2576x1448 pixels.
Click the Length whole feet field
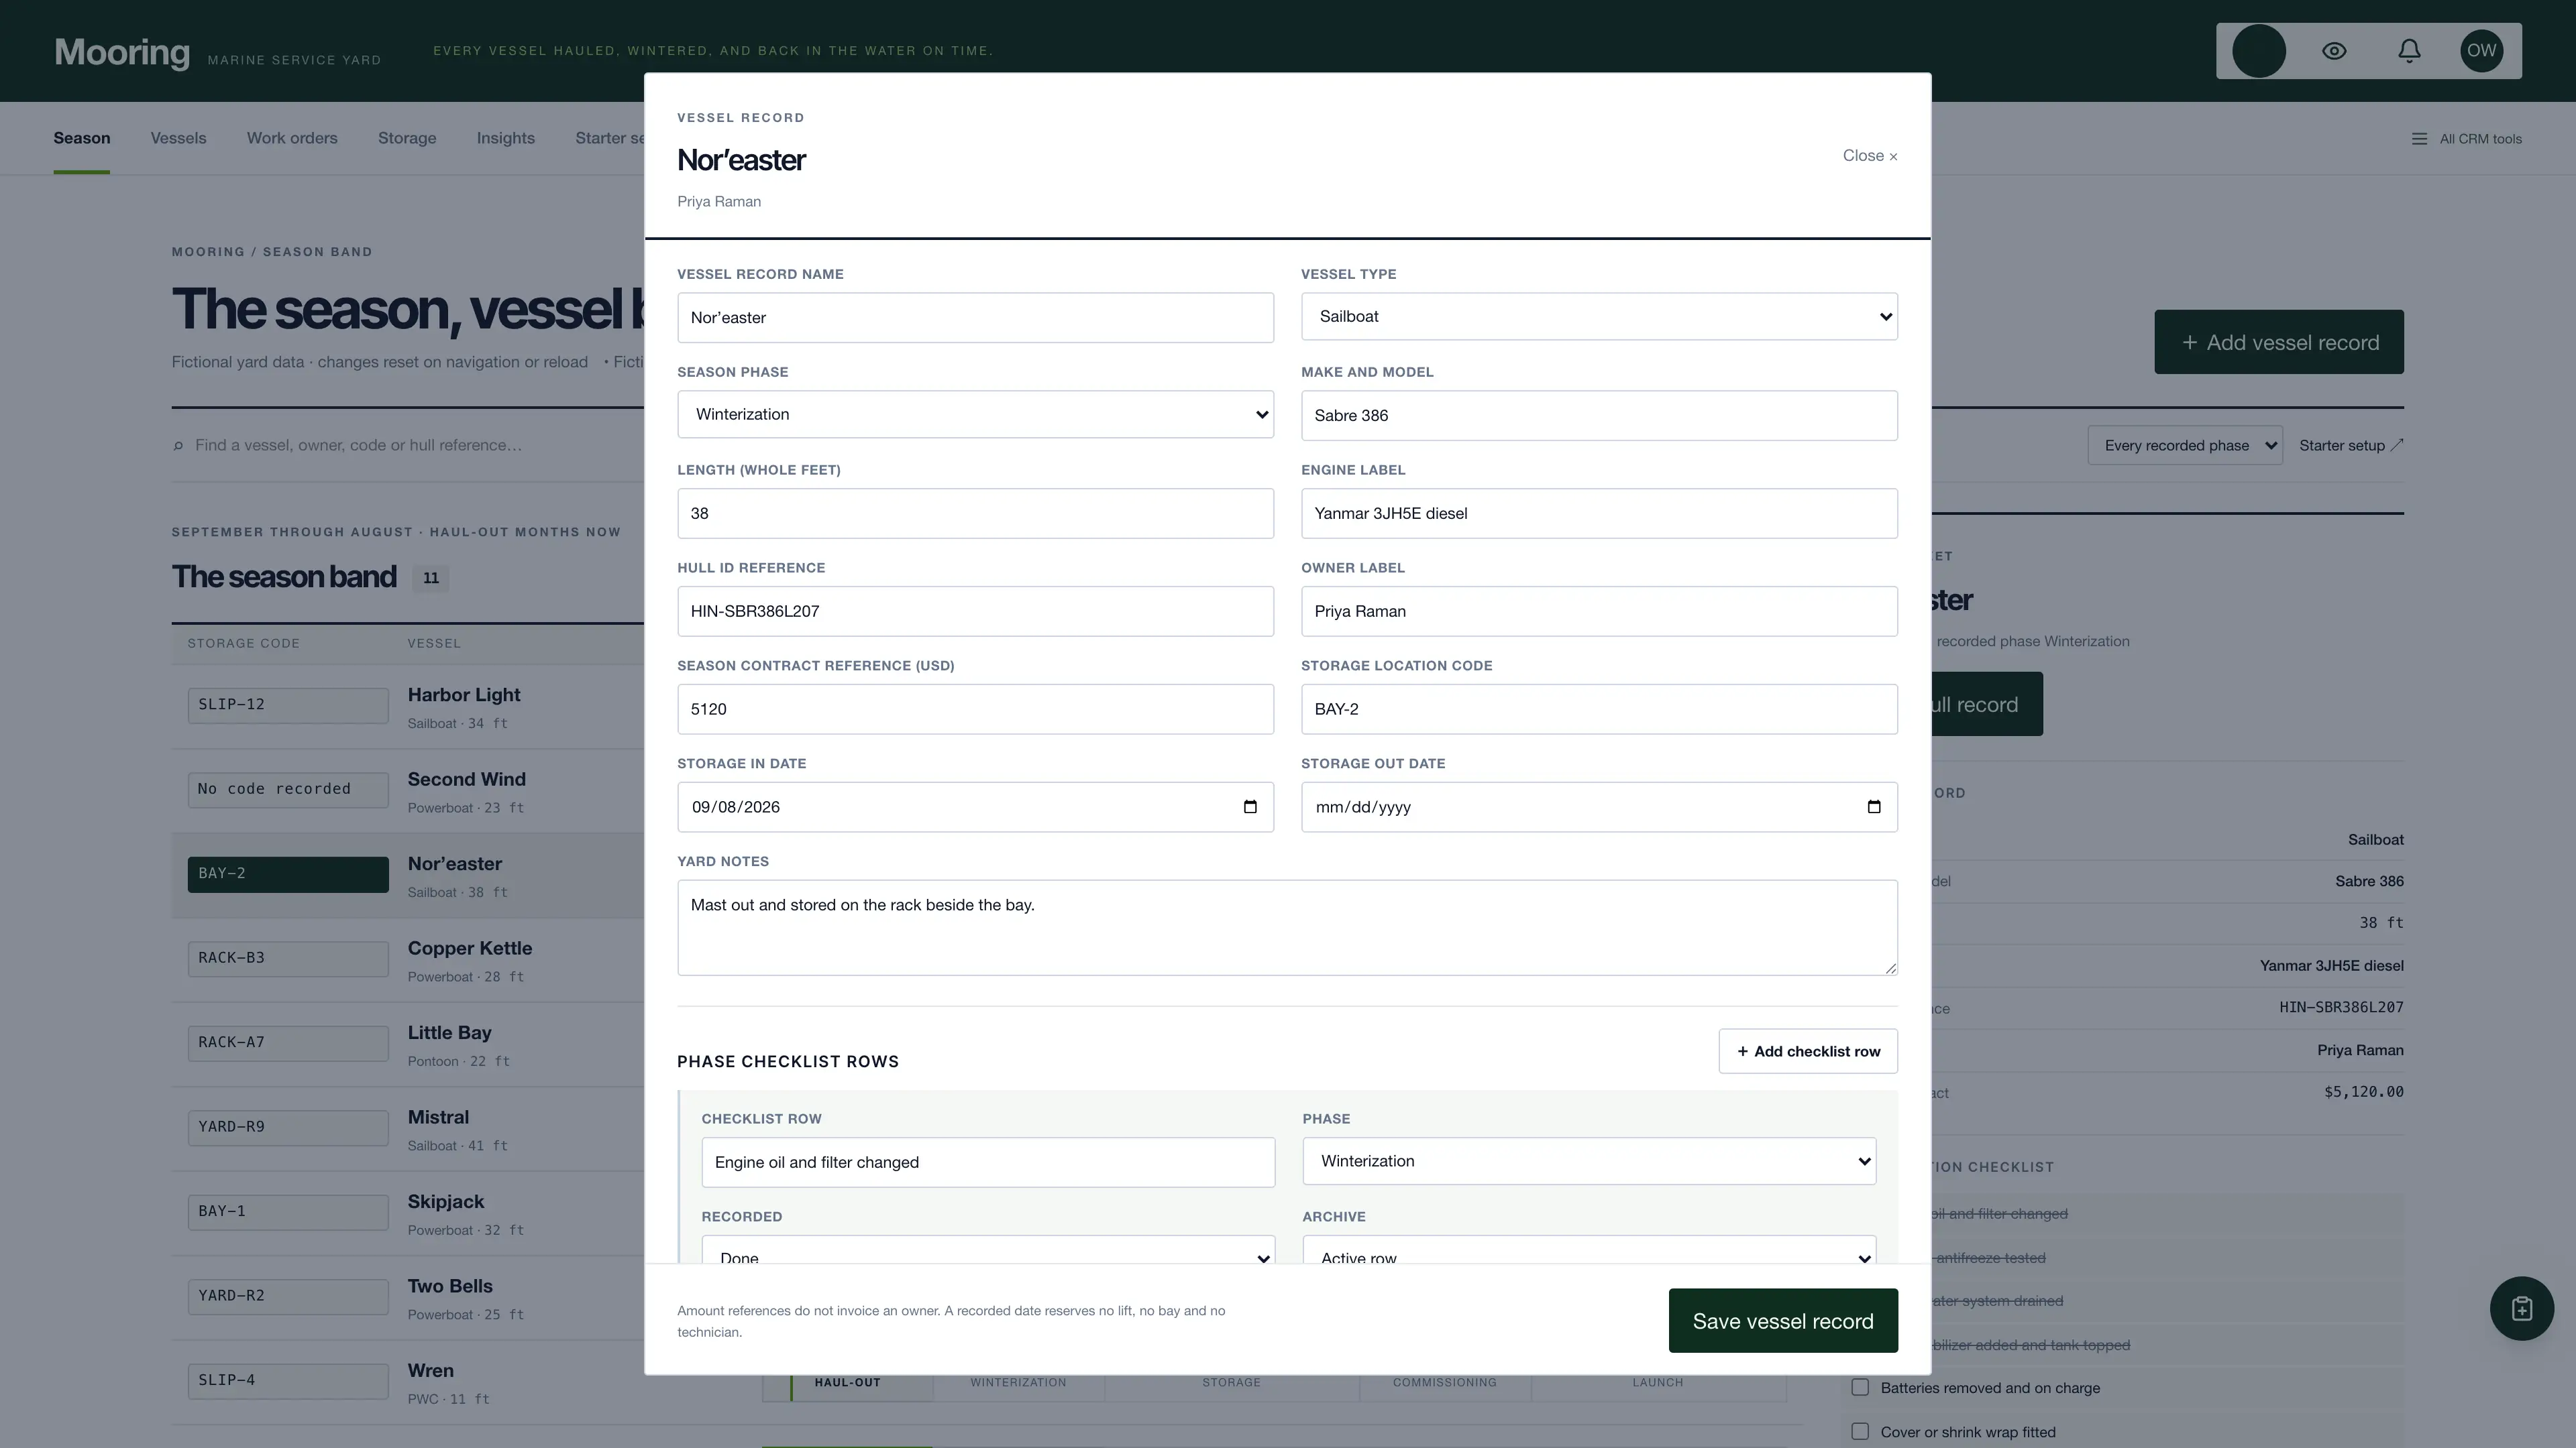[975, 514]
